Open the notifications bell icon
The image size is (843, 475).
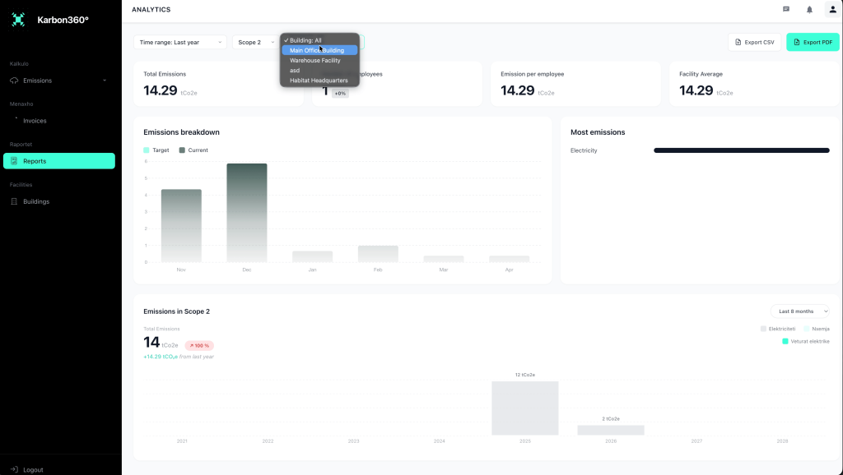coord(809,10)
